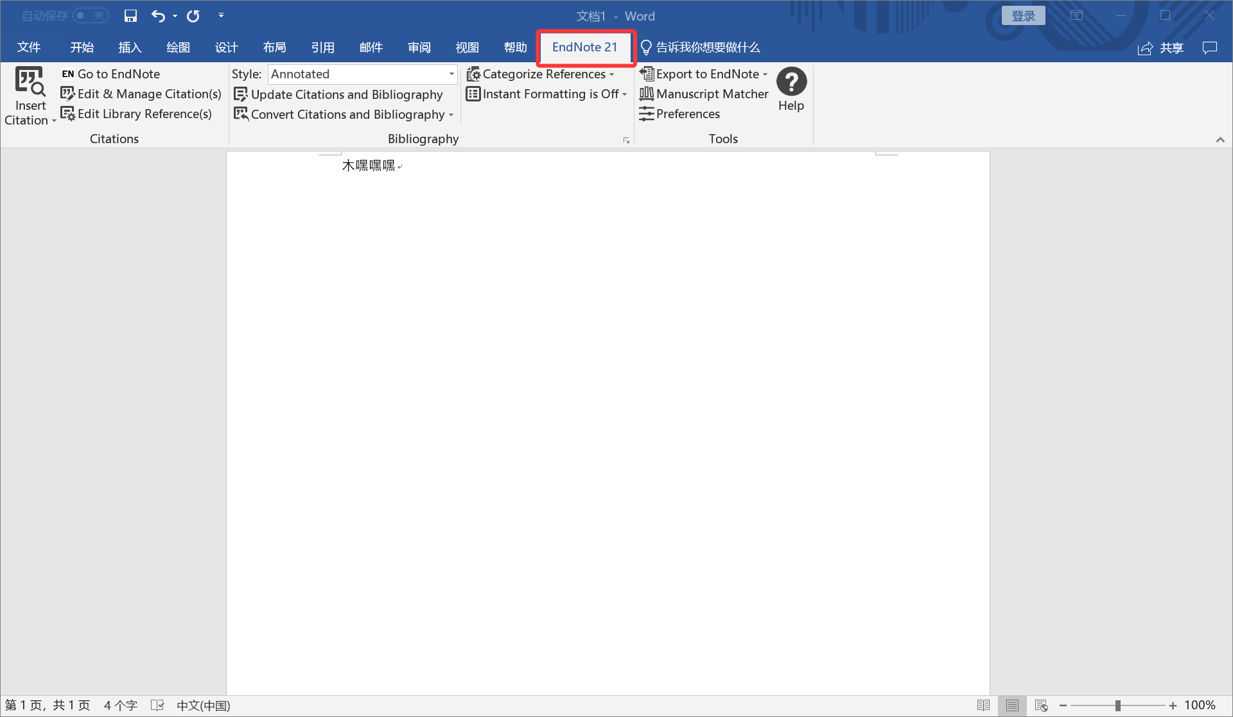Switch to Read Mode view
Image resolution: width=1233 pixels, height=717 pixels.
(x=983, y=705)
